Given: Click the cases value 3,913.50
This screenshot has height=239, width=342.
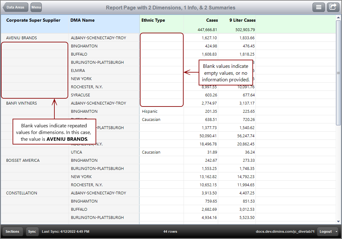Looking at the screenshot, I should [209, 193].
